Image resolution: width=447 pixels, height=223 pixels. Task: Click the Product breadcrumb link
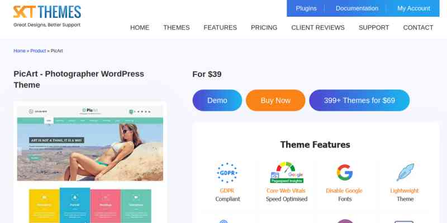38,51
